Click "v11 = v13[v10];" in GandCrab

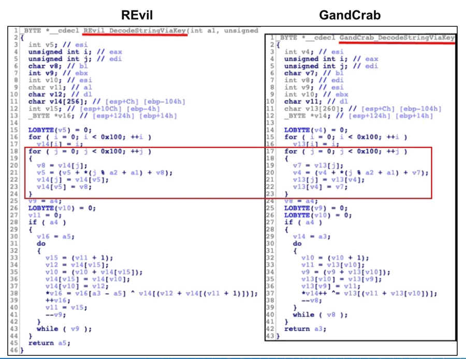pyautogui.click(x=333, y=265)
